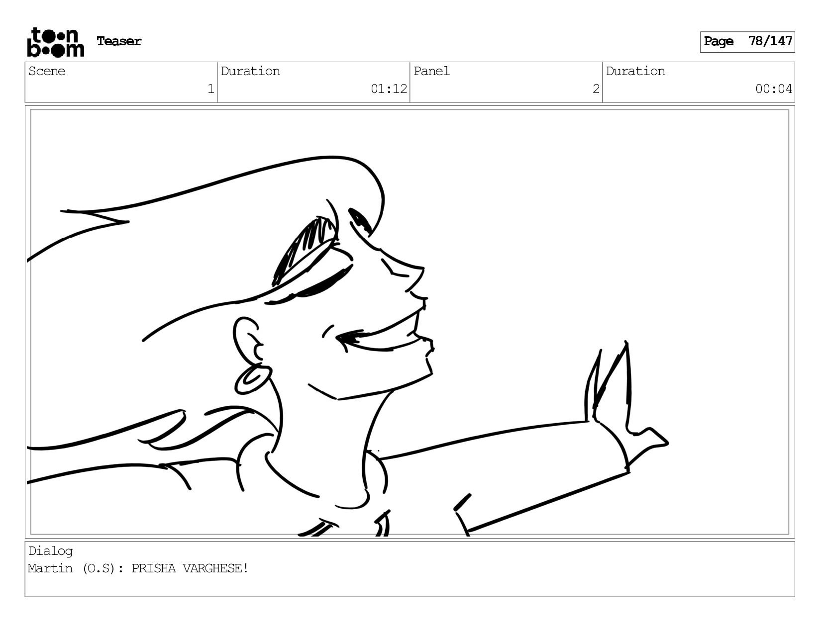The width and height of the screenshot is (821, 634).
Task: Click the 'Scene' header label
Action: click(x=47, y=71)
